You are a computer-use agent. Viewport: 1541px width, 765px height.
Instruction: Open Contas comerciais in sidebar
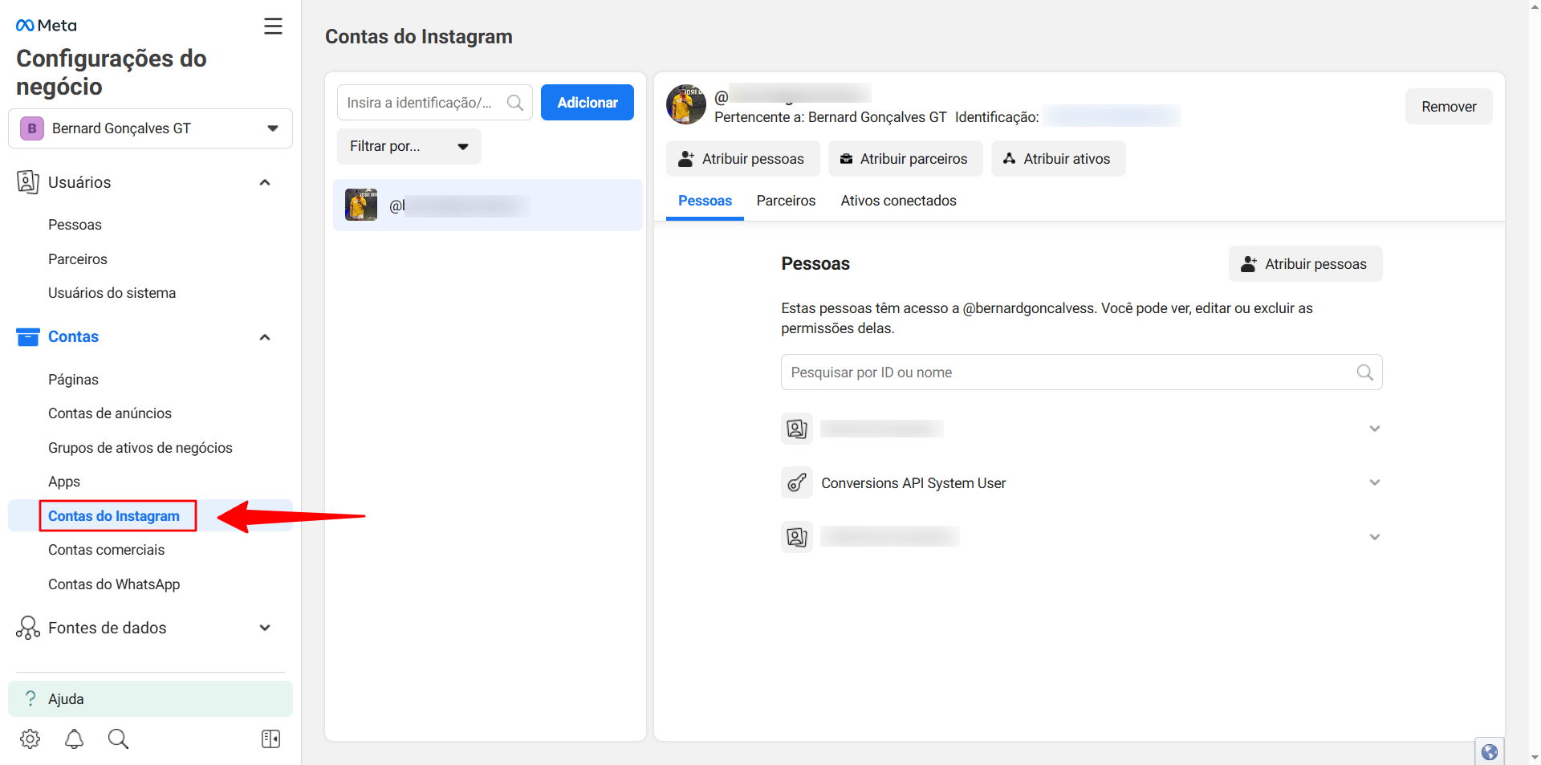tap(106, 550)
